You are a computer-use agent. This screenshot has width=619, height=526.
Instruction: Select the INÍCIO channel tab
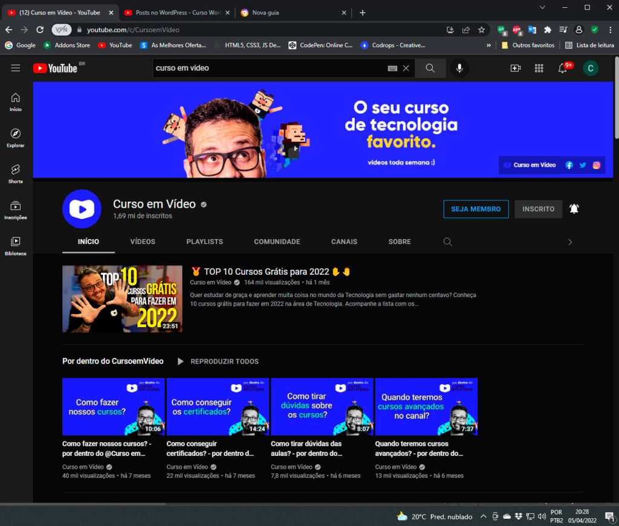[x=88, y=242]
